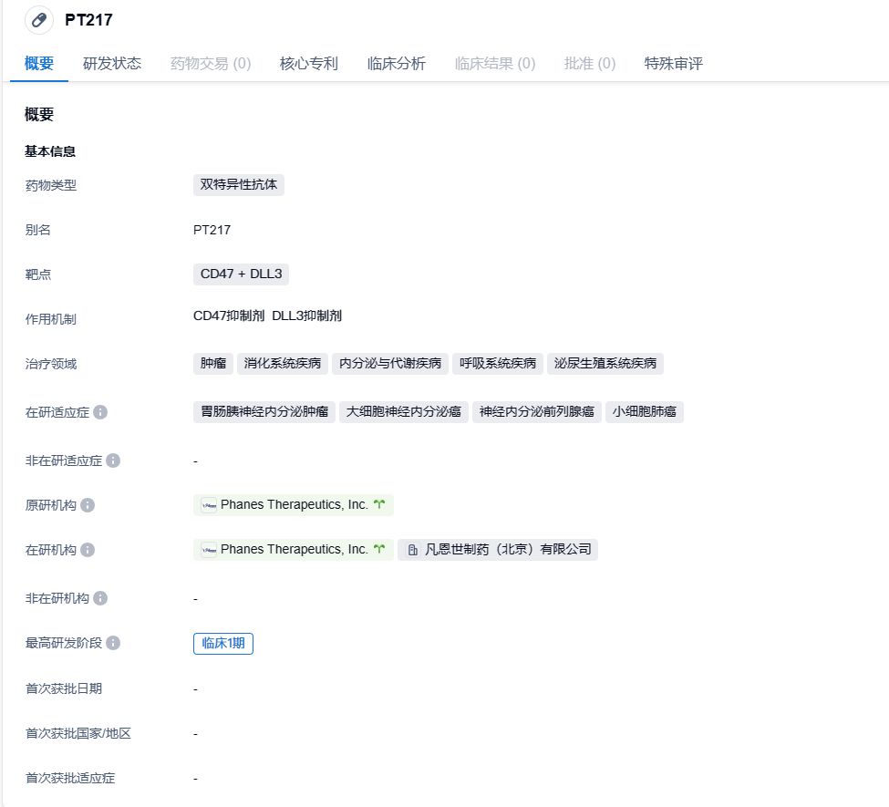Select the 概要 tab

[39, 64]
